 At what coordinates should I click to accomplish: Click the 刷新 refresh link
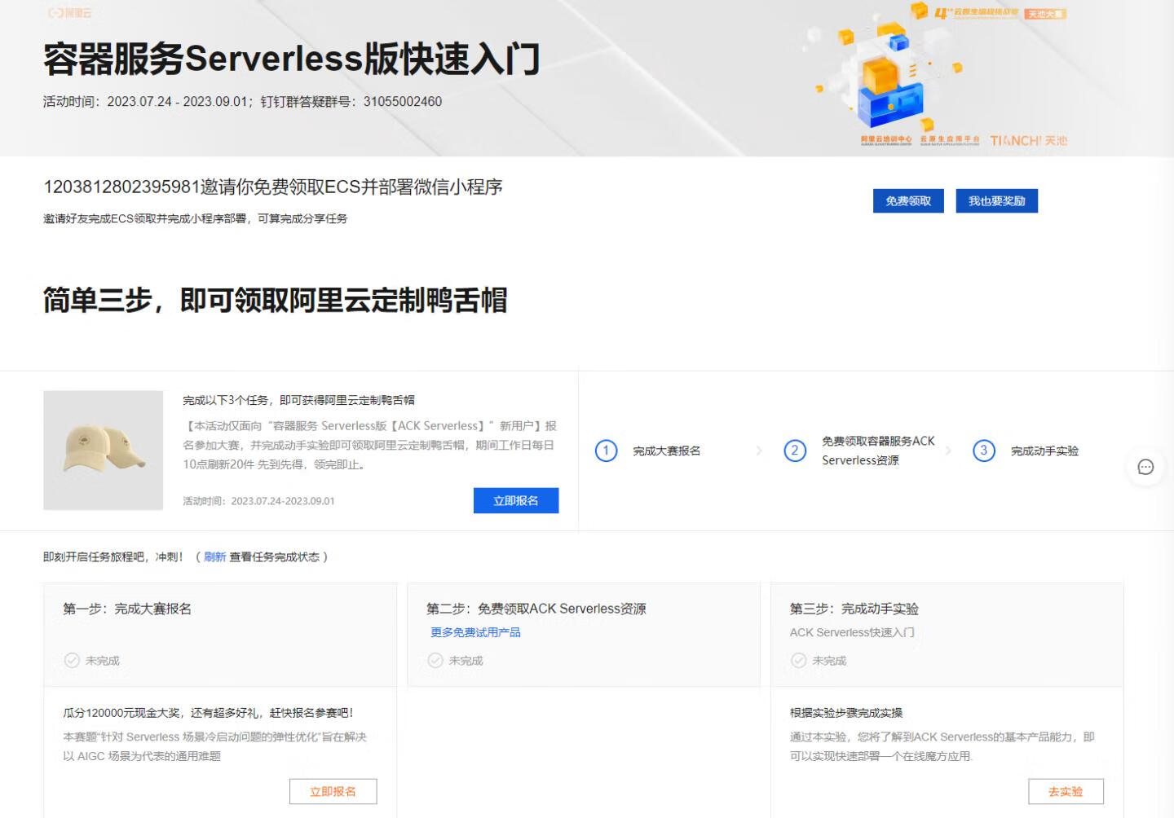[x=214, y=557]
